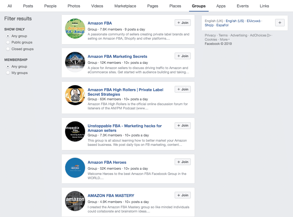
Task: Change language to English (US)
Action: pos(235,21)
